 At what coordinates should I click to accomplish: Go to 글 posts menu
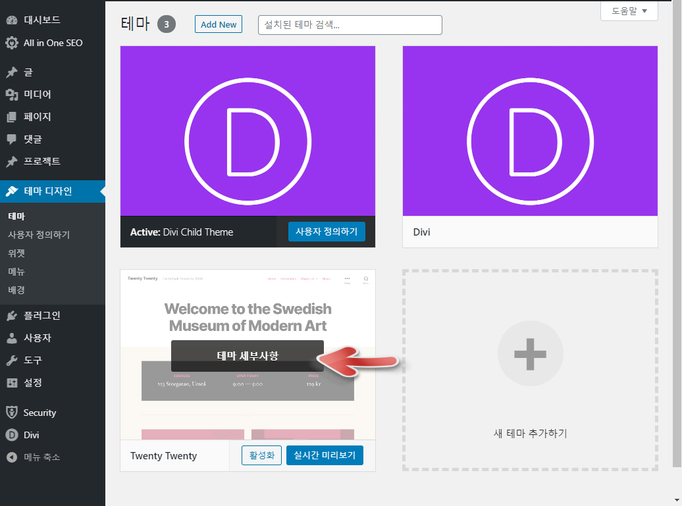click(28, 72)
